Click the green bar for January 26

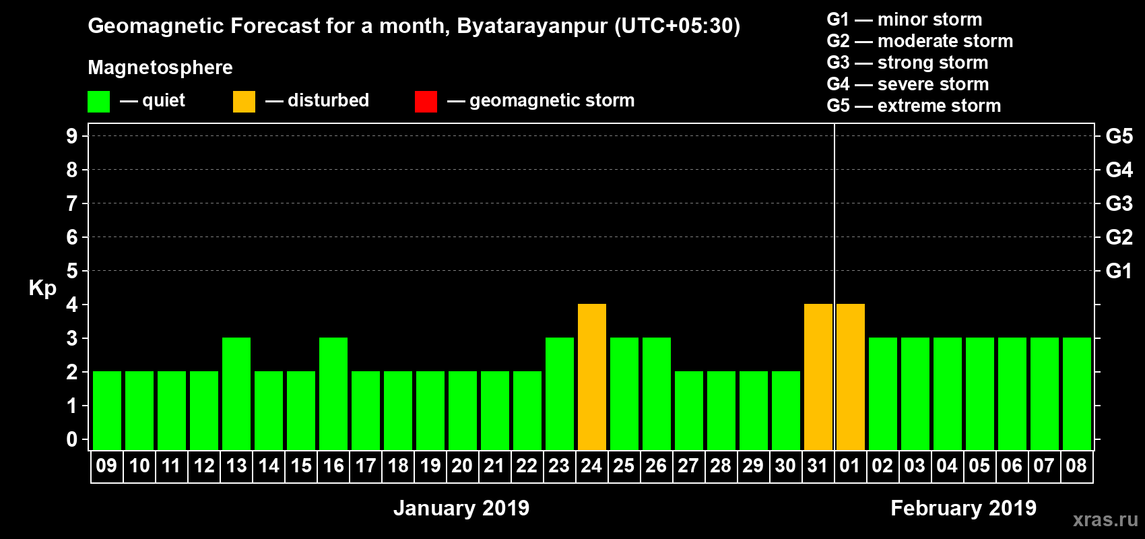coord(657,393)
